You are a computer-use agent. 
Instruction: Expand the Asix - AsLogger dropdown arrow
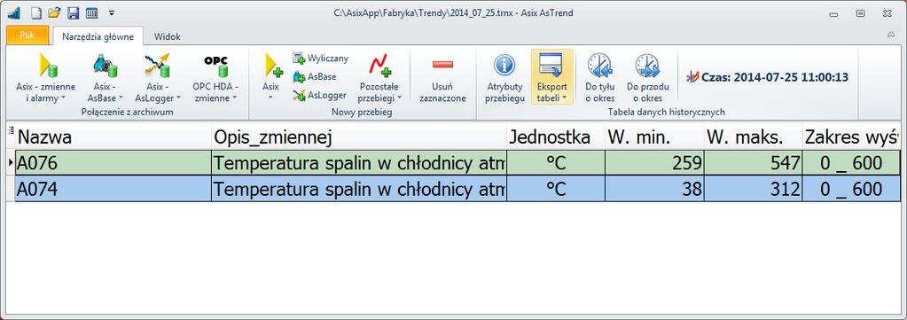pos(178,98)
